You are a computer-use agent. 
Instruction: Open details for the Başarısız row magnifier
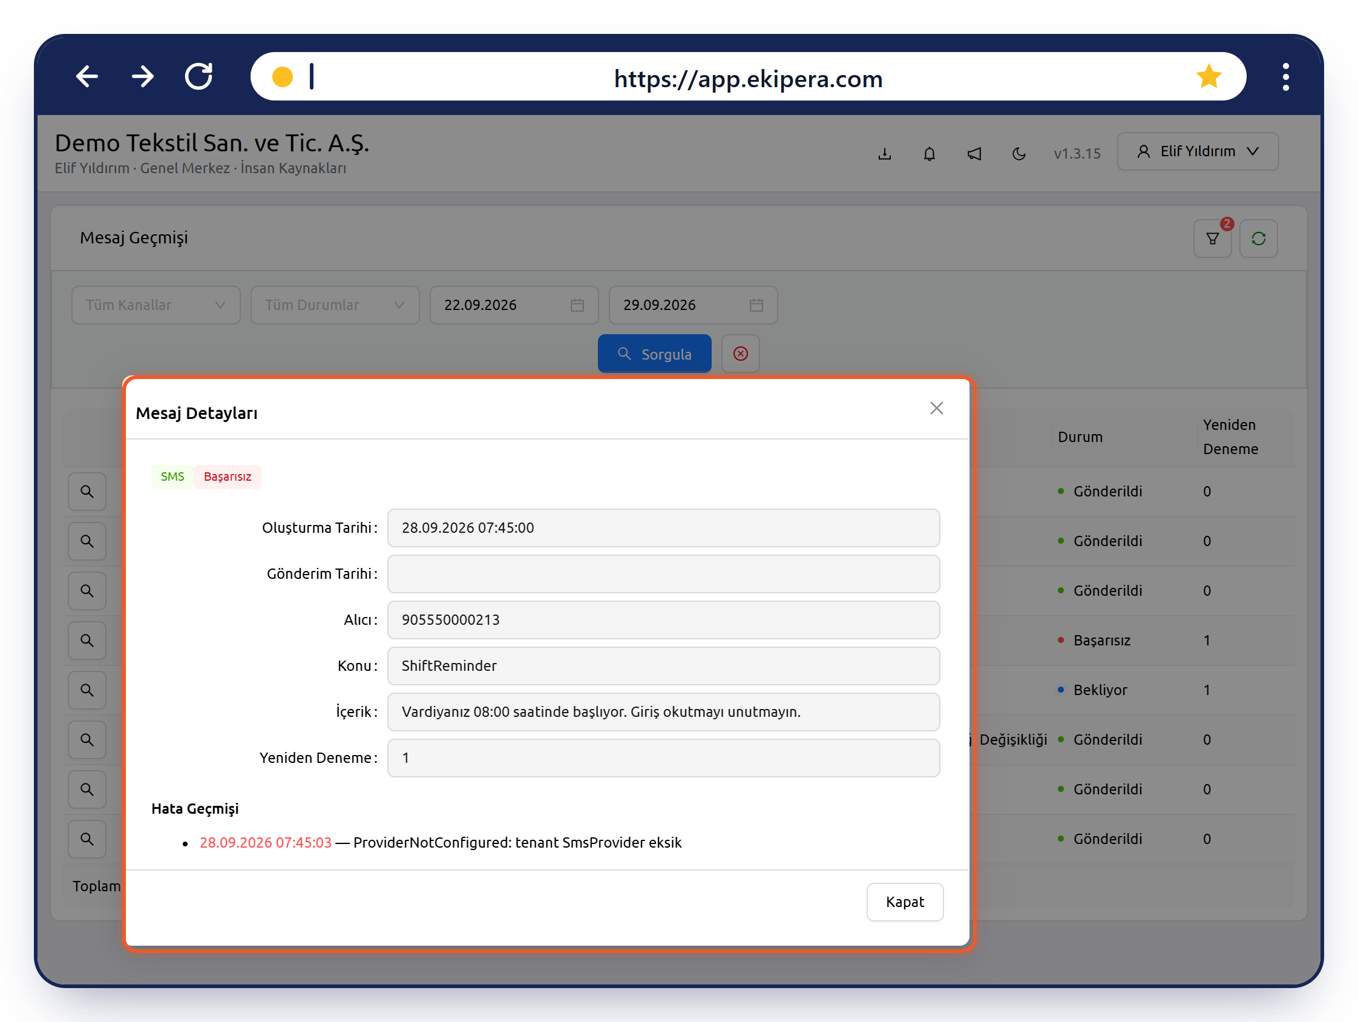point(87,640)
